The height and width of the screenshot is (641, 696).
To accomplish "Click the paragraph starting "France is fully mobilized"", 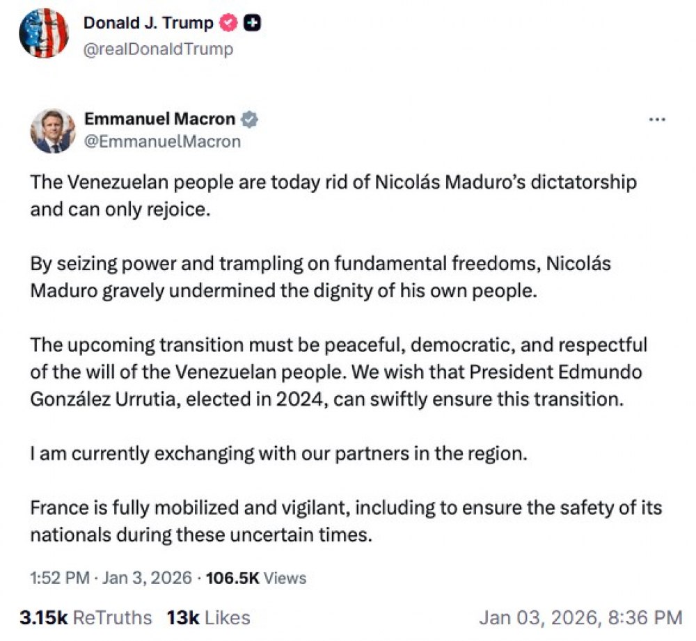I will pyautogui.click(x=346, y=521).
